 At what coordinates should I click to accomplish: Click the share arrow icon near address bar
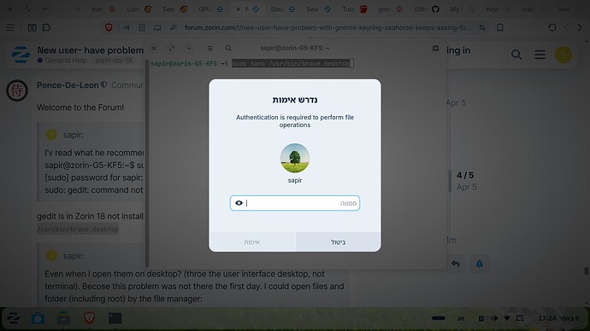point(127,27)
